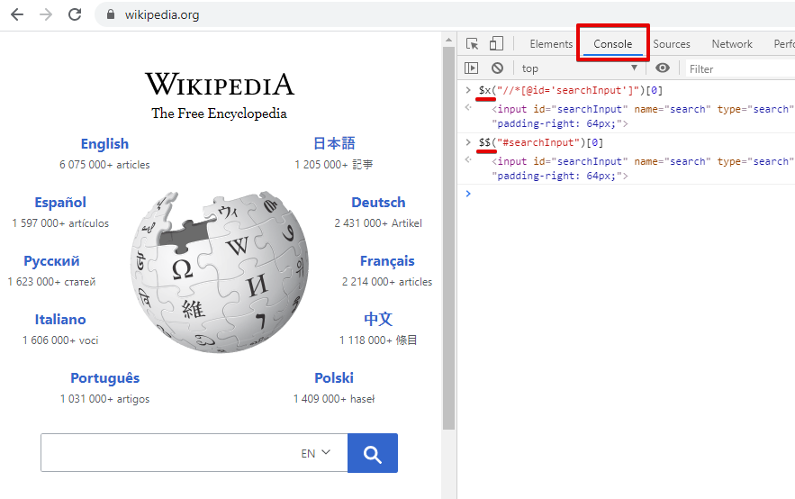795x499 pixels.
Task: Show the console sidebar
Action: pos(472,68)
